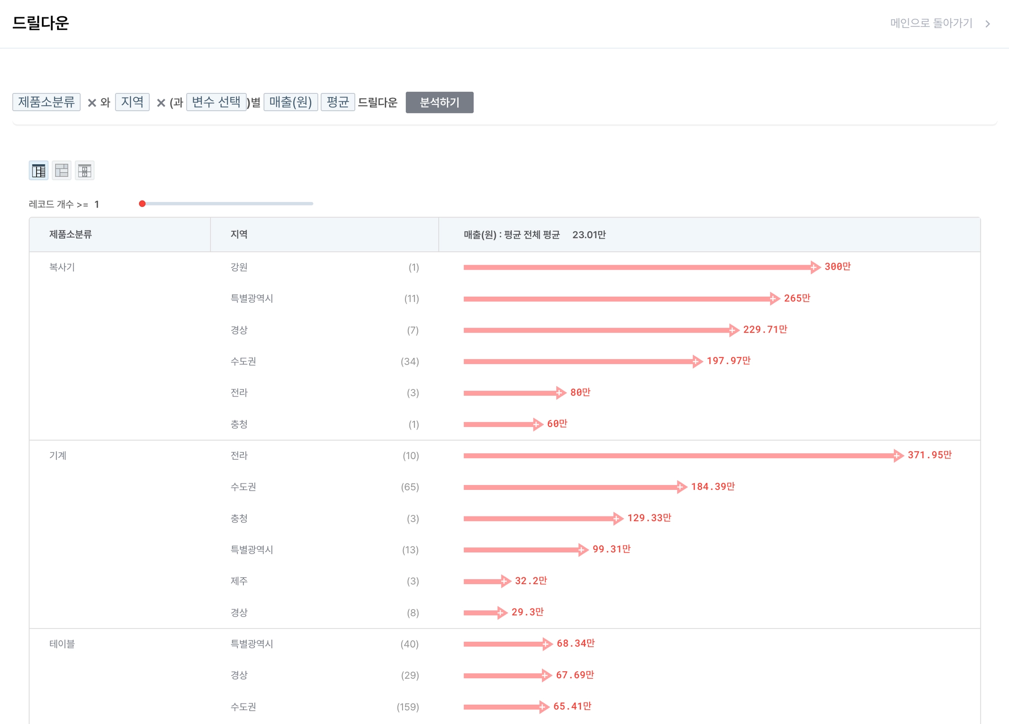Switch to the split comparison grid icon
Screen dimensions: 1009x724
tap(85, 171)
